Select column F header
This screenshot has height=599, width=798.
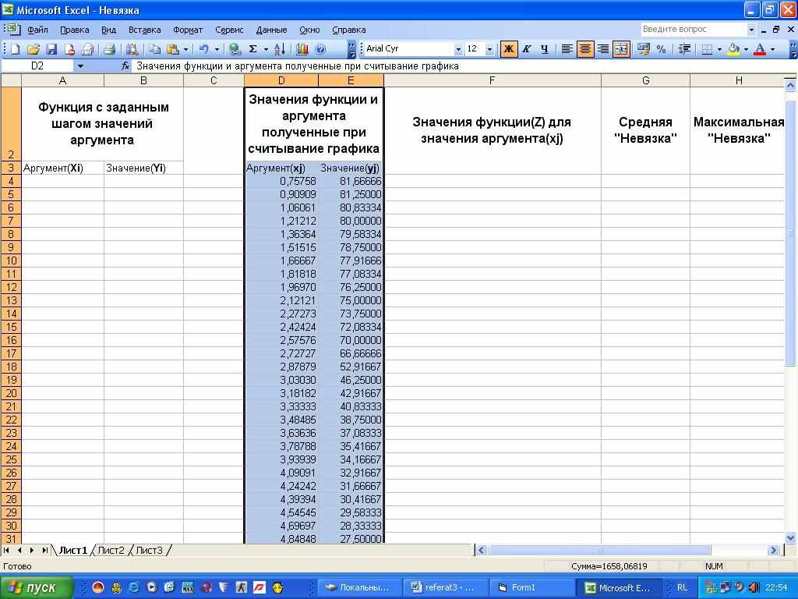[x=492, y=80]
